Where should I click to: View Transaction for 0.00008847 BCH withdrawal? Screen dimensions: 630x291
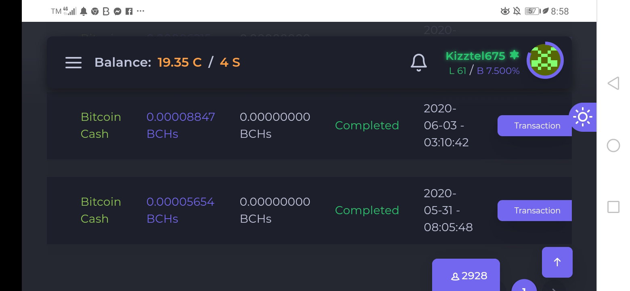click(535, 126)
